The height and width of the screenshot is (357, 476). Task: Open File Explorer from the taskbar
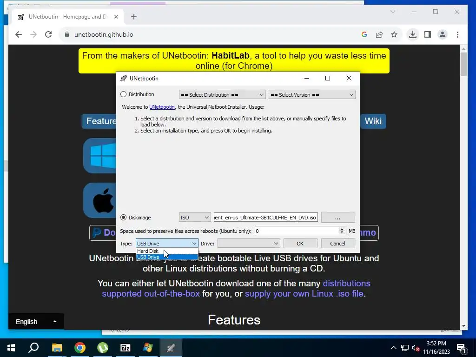(x=57, y=348)
